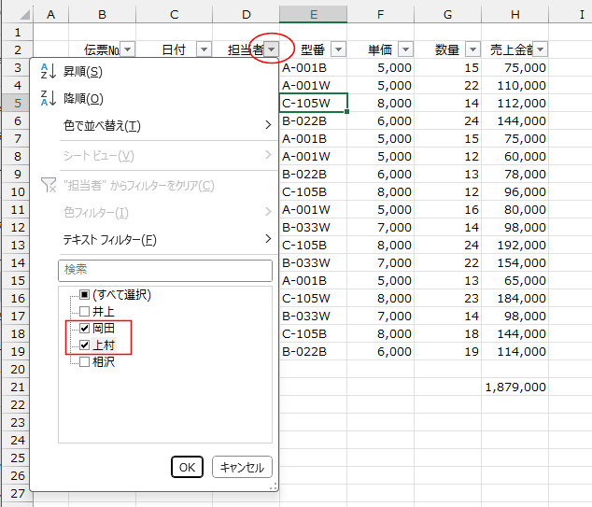Select row 21 header
This screenshot has height=507, width=592.
click(x=18, y=387)
